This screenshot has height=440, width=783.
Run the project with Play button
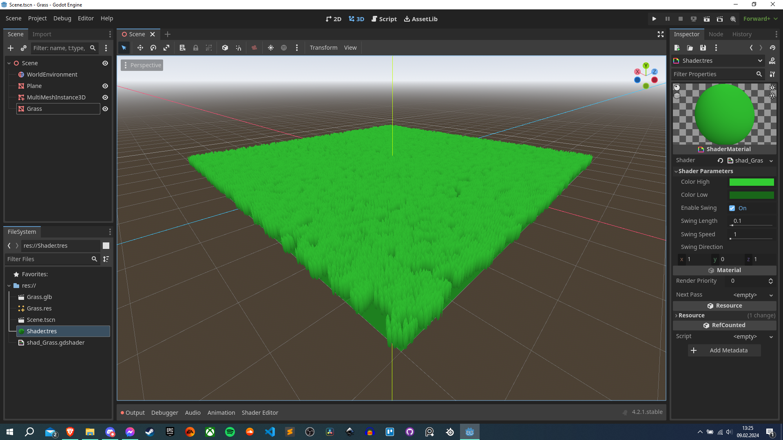654,19
